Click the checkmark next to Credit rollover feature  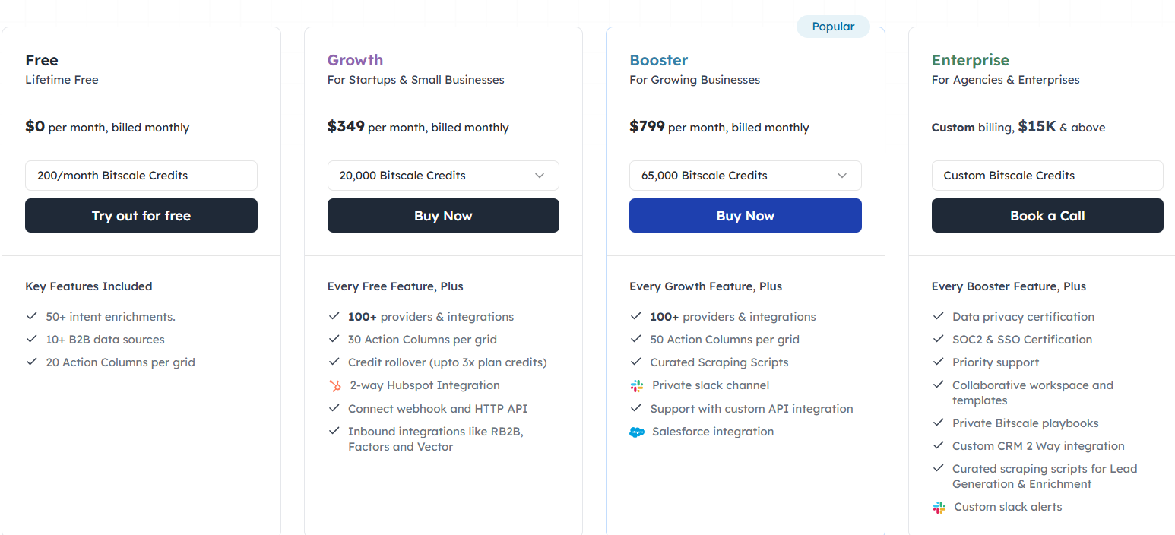point(334,362)
